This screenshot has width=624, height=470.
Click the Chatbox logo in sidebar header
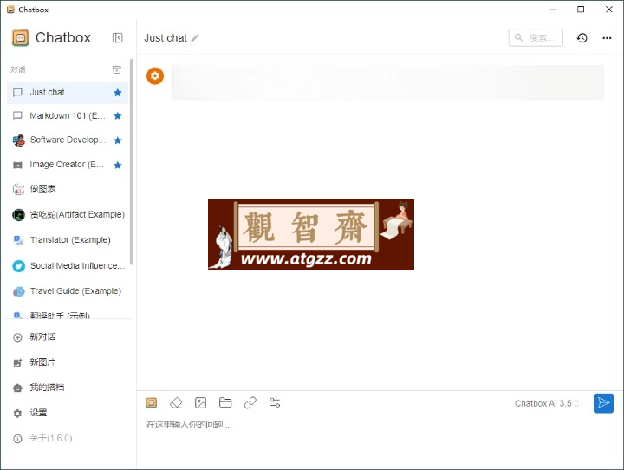tap(20, 38)
